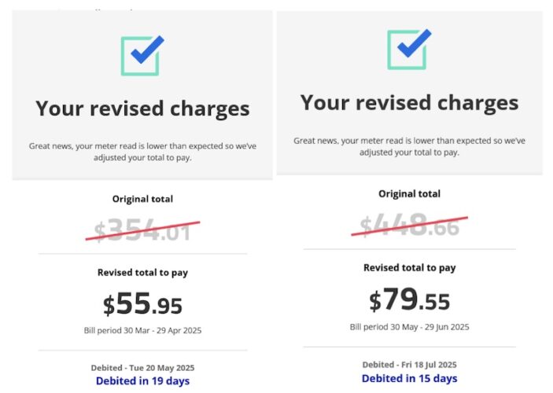Click the bill period 30 Mar - 29 Apr 2025
553x393 pixels.
point(142,330)
